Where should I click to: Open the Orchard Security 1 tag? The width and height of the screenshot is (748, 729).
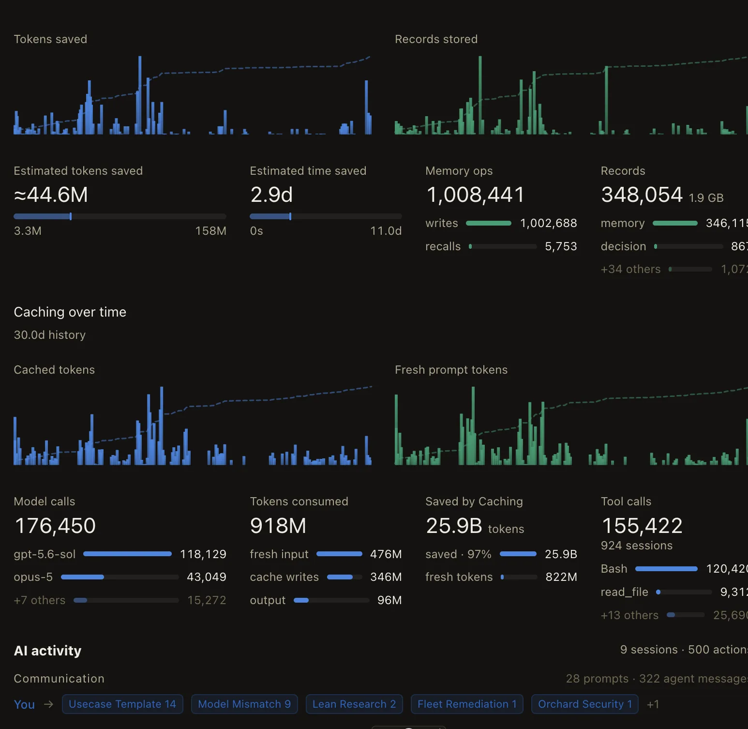coord(585,704)
